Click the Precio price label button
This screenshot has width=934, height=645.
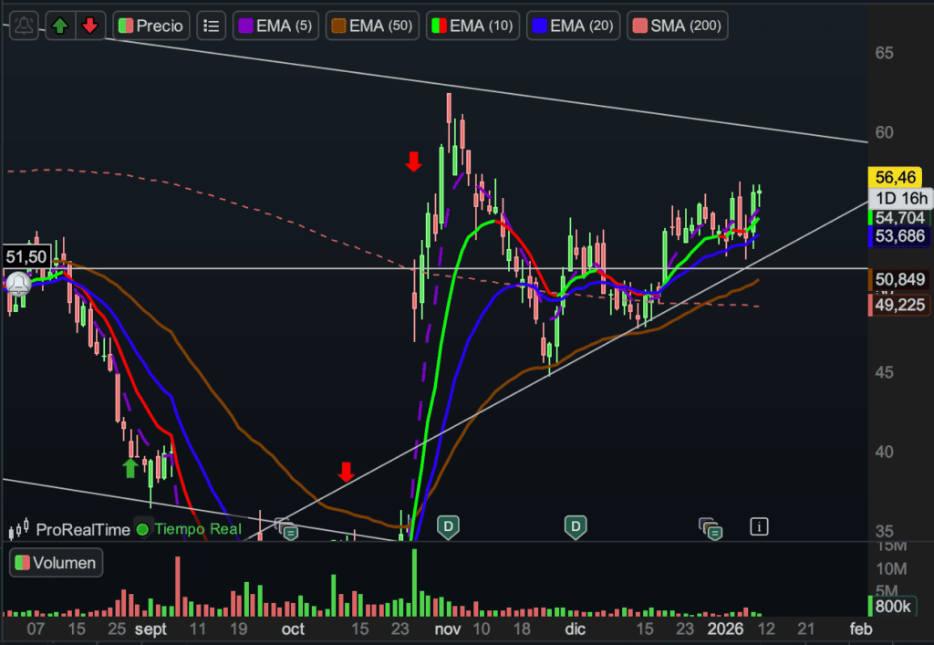click(151, 26)
